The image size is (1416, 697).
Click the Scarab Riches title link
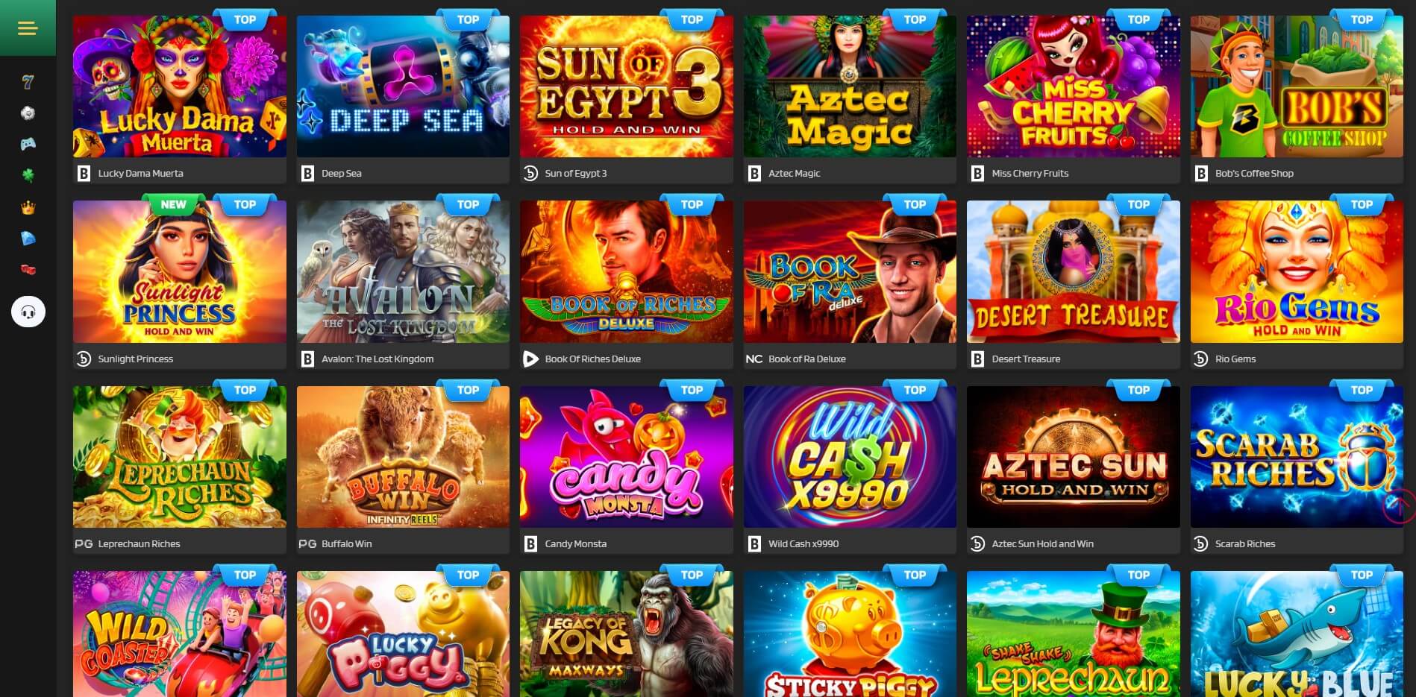click(x=1244, y=543)
